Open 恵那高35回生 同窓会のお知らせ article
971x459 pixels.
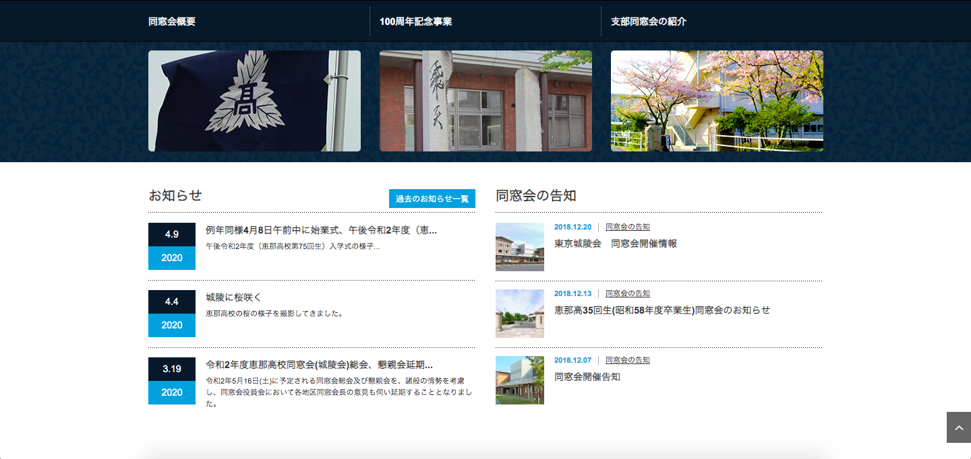[662, 310]
